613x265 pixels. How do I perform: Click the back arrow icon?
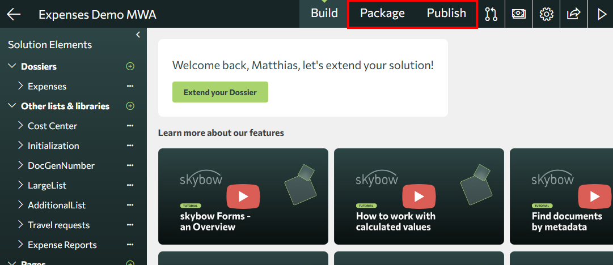point(14,14)
